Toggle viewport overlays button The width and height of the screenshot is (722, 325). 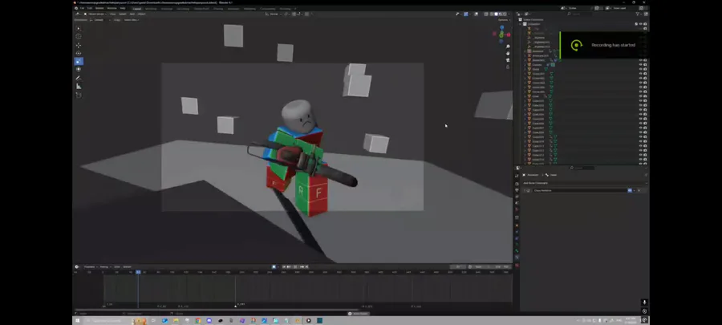(476, 14)
